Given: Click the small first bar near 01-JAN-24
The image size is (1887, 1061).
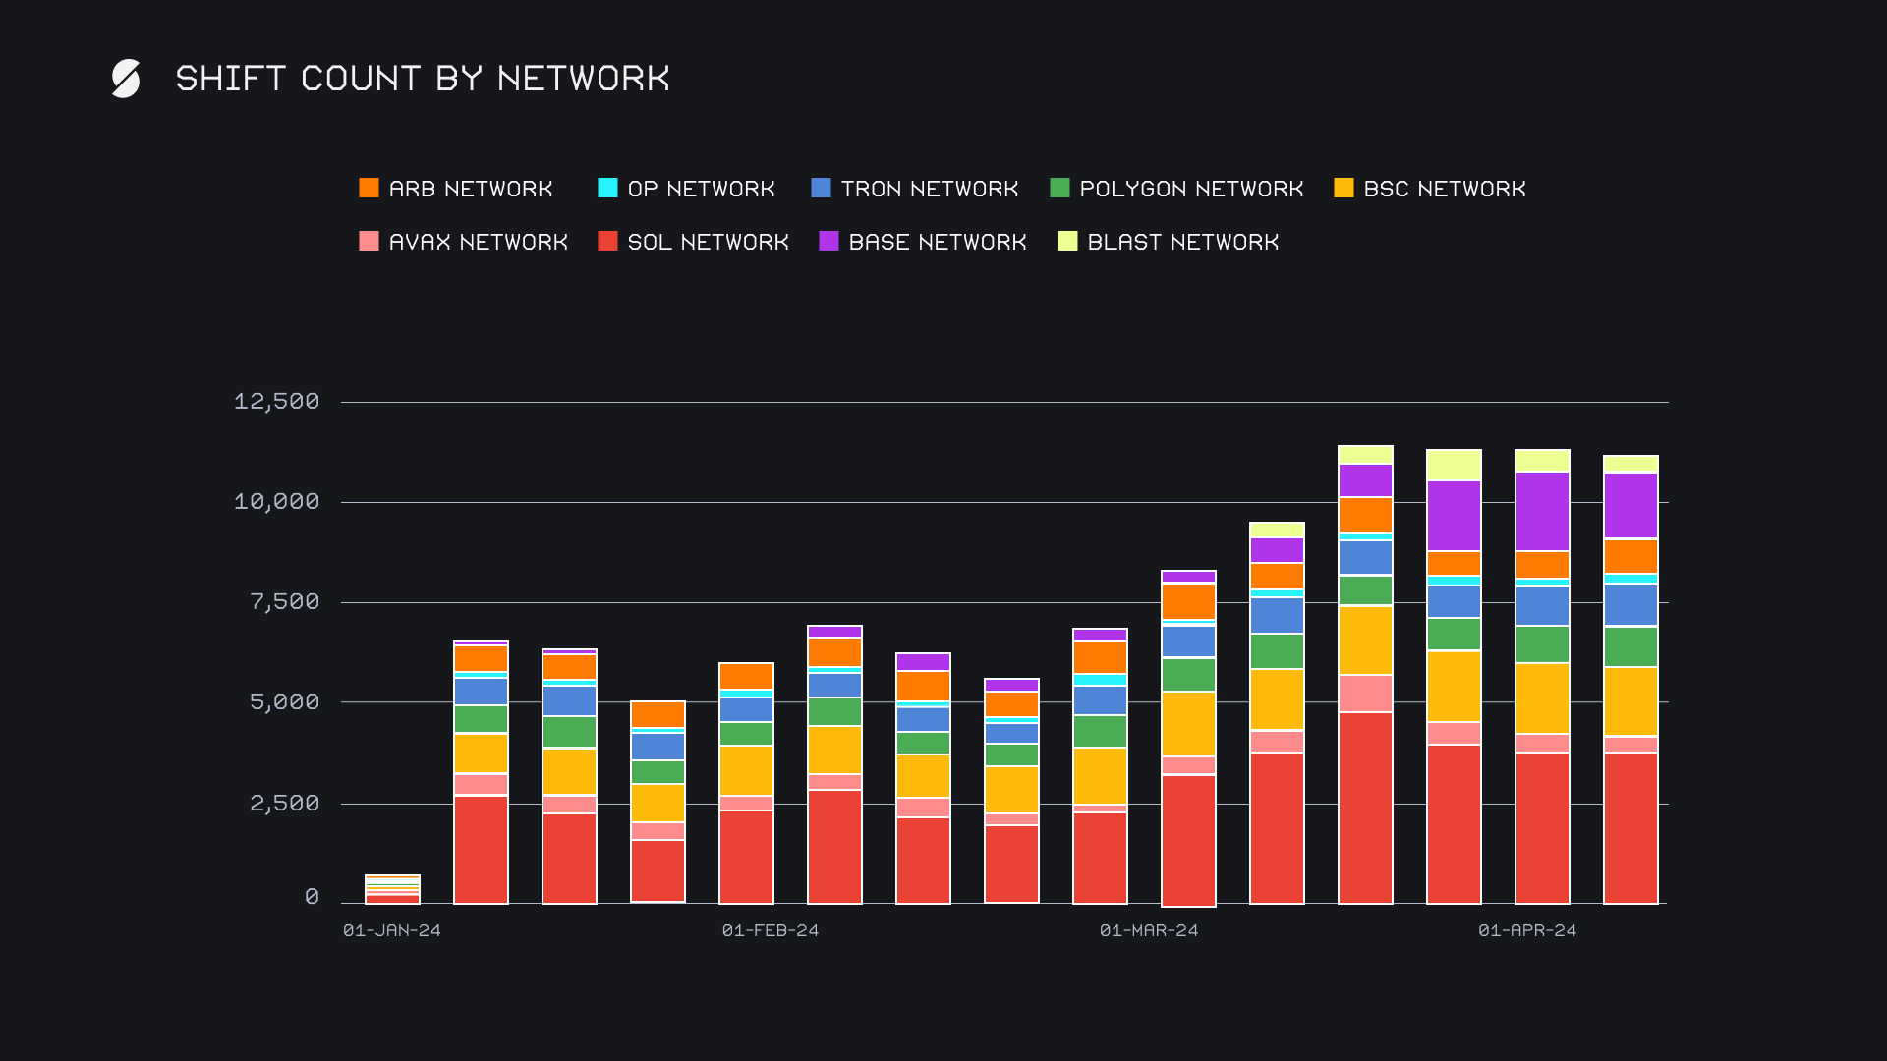Looking at the screenshot, I should point(392,890).
